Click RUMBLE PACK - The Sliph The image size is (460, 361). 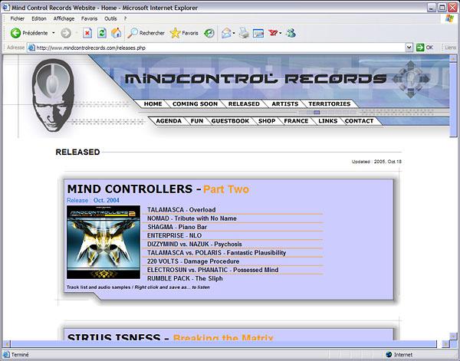[x=185, y=278]
